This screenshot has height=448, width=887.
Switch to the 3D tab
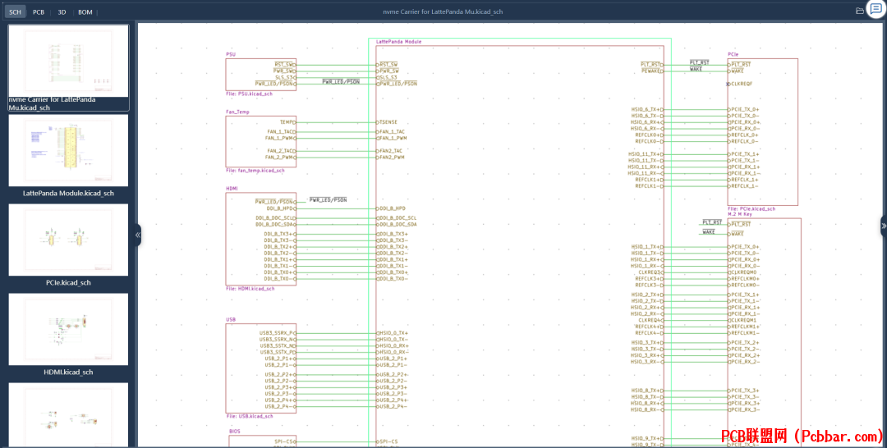coord(62,11)
